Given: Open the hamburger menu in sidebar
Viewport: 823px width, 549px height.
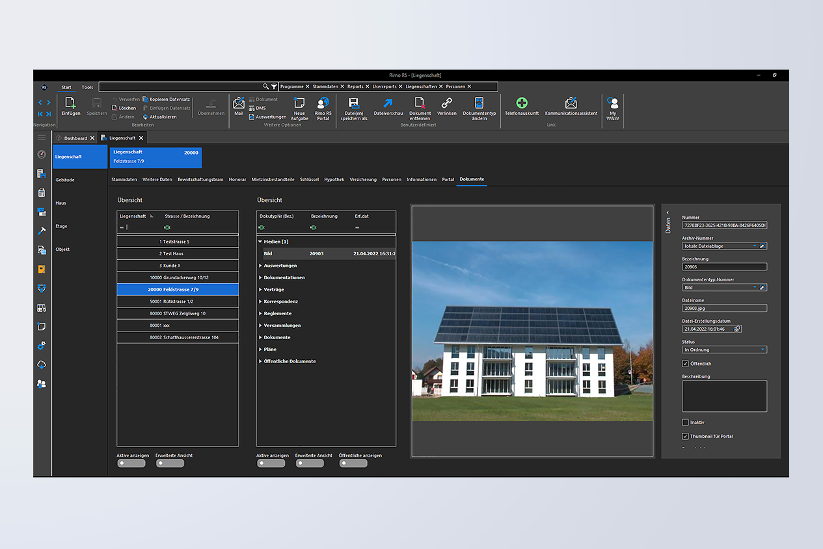Looking at the screenshot, I should pyautogui.click(x=42, y=138).
